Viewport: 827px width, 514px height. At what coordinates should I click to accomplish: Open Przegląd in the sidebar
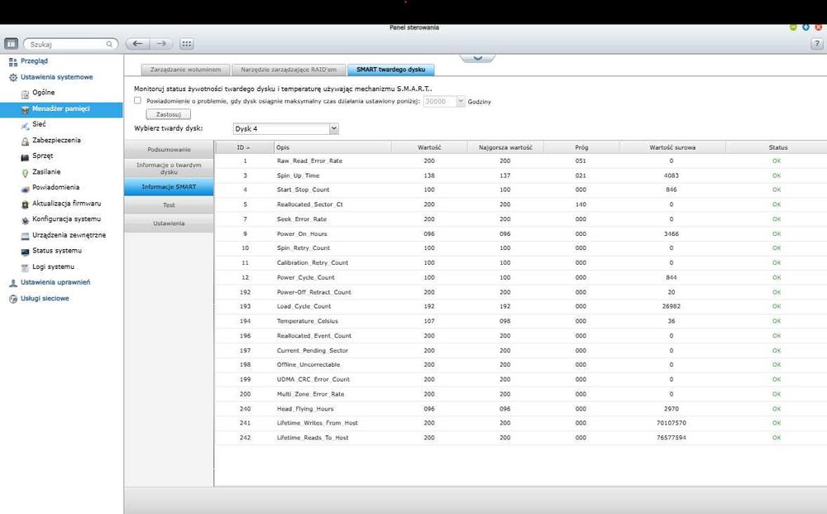[x=34, y=61]
